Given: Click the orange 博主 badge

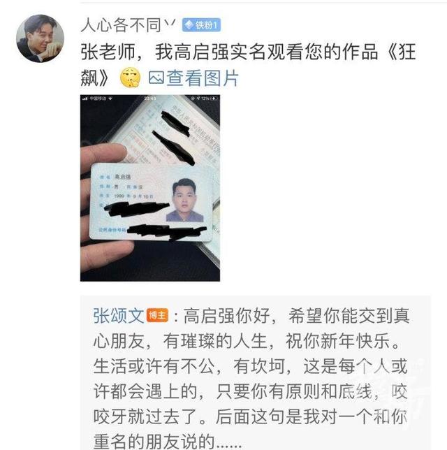Looking at the screenshot, I should pyautogui.click(x=158, y=315).
